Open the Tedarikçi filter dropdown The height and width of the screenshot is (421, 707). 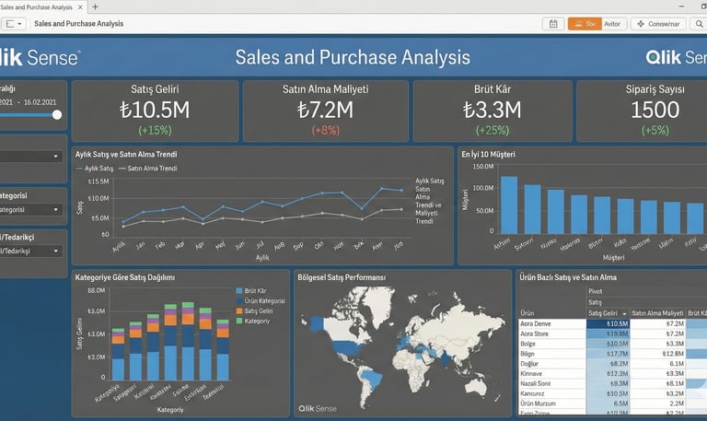[30, 251]
